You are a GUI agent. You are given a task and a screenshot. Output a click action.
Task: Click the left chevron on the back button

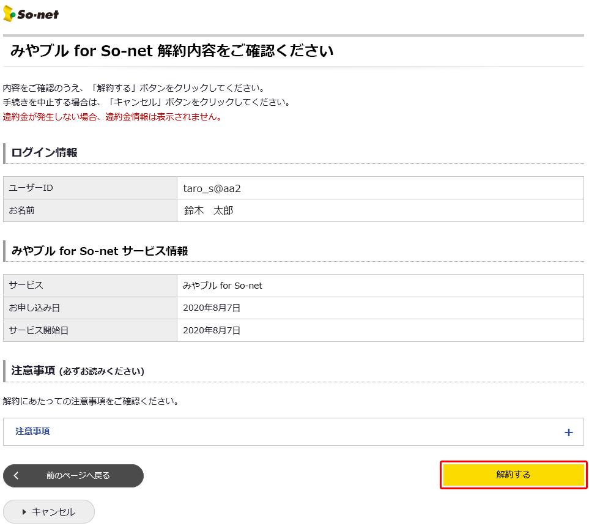click(x=17, y=476)
